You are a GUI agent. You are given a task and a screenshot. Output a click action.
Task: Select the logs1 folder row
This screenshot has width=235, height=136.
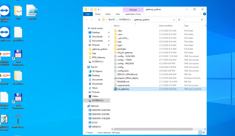pyautogui.click(x=160, y=45)
